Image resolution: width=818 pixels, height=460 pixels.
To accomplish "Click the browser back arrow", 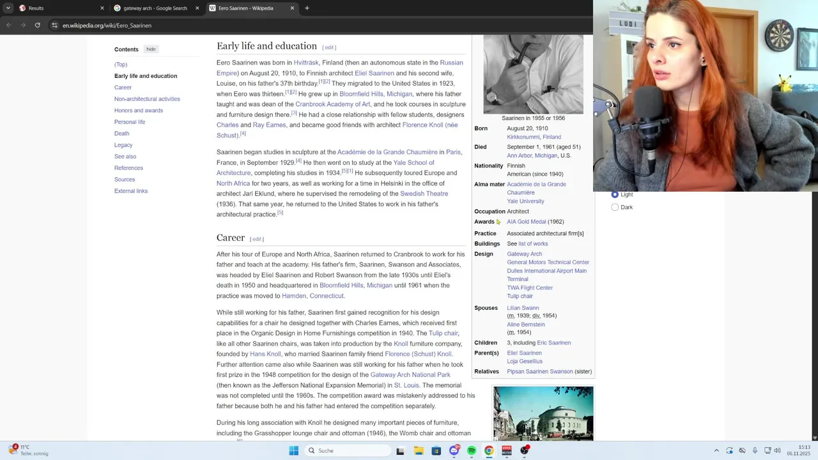I will (x=9, y=26).
